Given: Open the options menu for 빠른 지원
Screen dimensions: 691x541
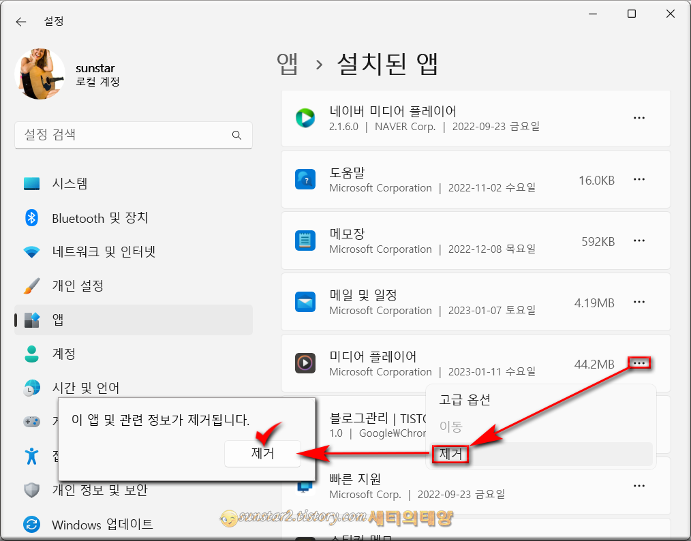Looking at the screenshot, I should point(639,485).
